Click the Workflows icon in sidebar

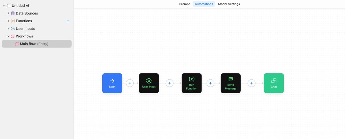[13, 36]
